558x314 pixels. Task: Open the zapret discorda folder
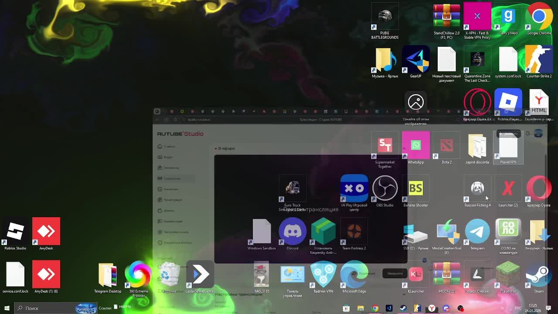[477, 145]
